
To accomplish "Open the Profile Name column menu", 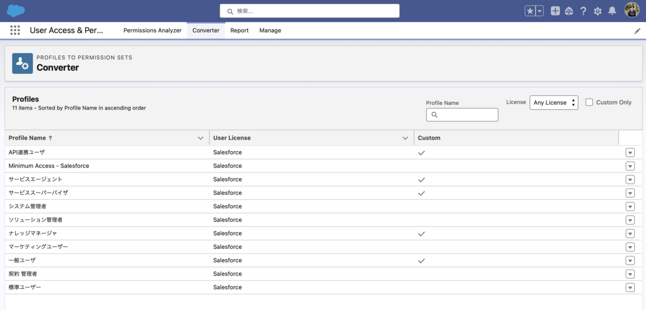I will pos(200,138).
